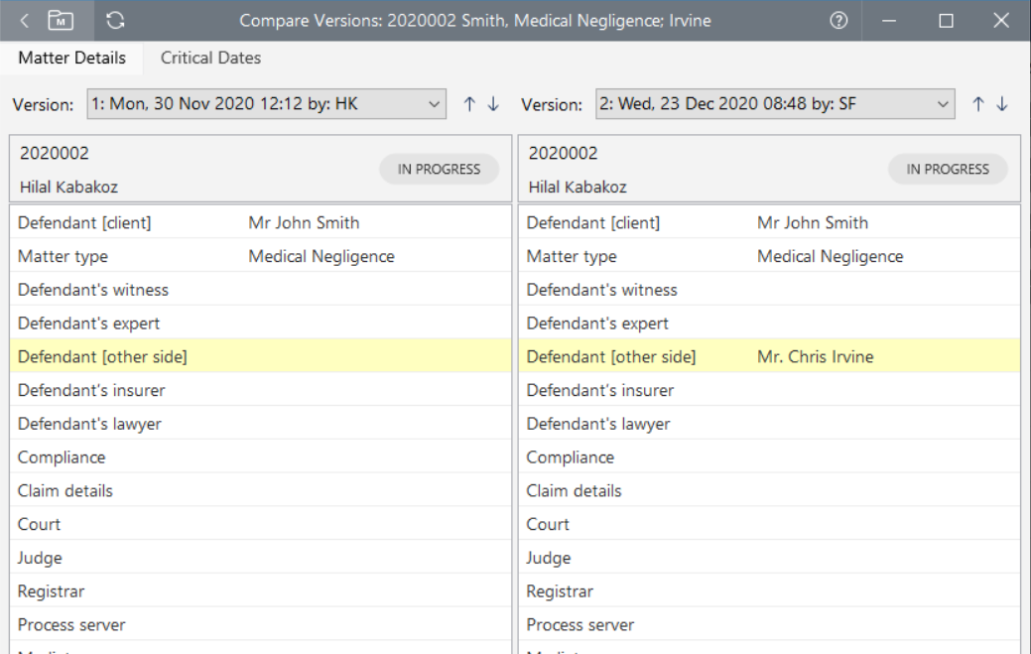Open the matter folder icon

(62, 20)
